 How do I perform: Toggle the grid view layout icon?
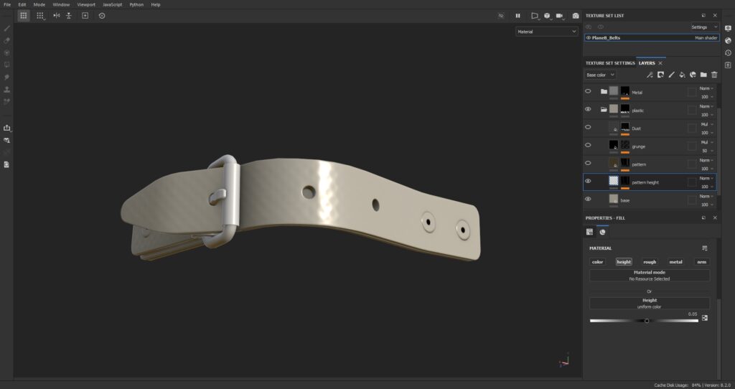tap(24, 16)
